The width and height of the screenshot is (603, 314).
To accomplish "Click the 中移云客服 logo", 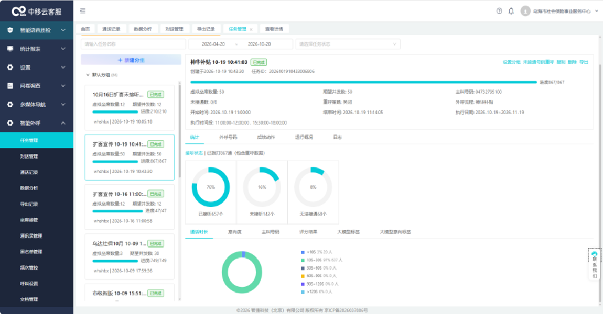I will [x=37, y=11].
